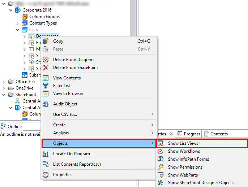Screen dimensions: 248x187
Task: Select Show Workflows
Action: click(x=202, y=151)
